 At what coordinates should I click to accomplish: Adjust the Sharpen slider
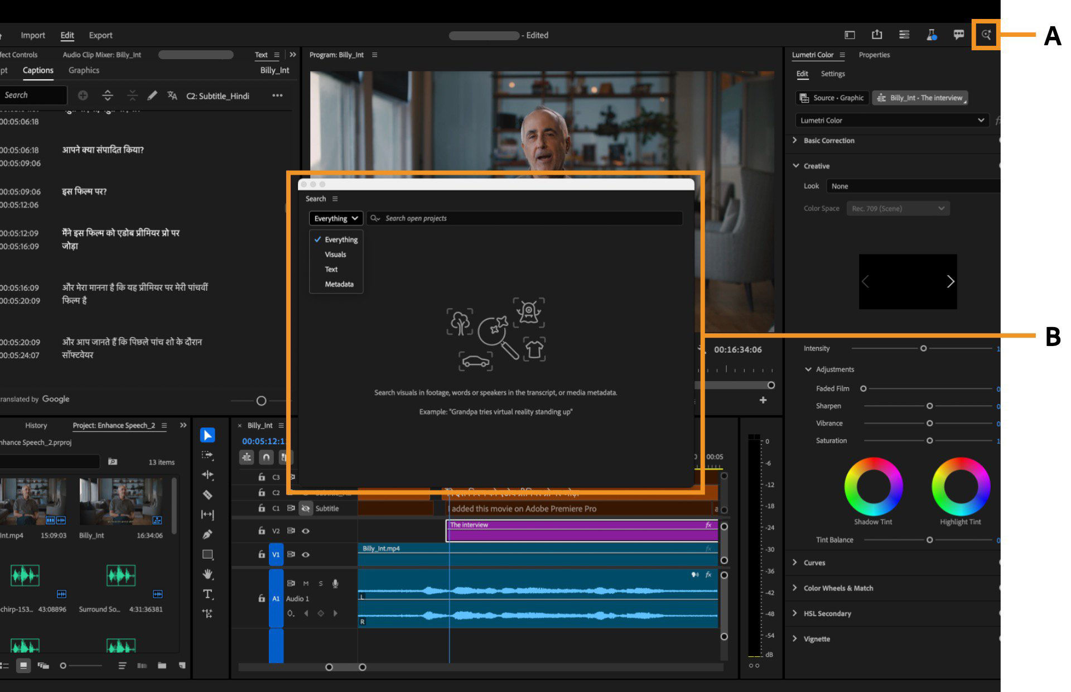929,406
